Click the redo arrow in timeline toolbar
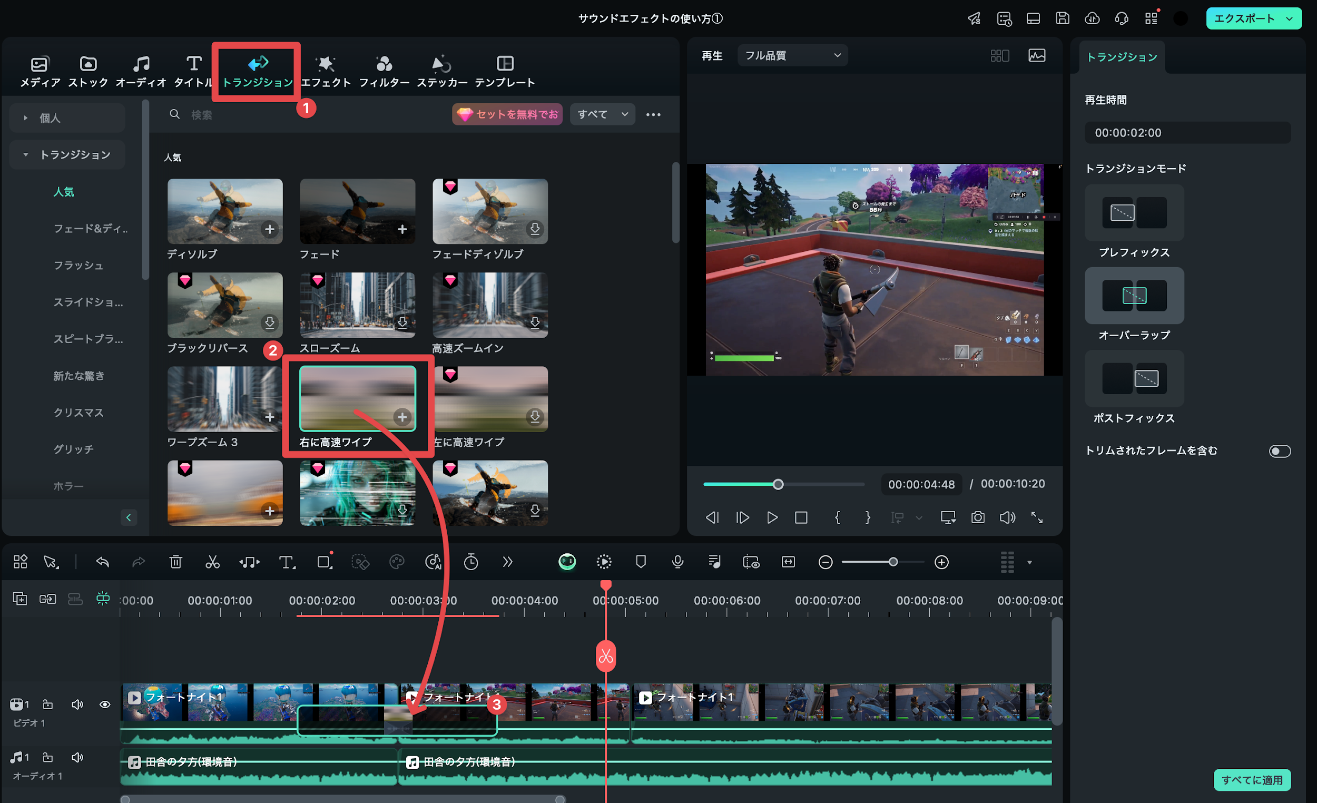Screen dimensions: 1317x803 coord(139,562)
